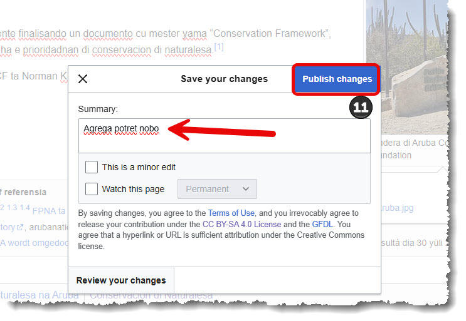Click the 1.4 backlink in references
466x321 pixels.
25,208
